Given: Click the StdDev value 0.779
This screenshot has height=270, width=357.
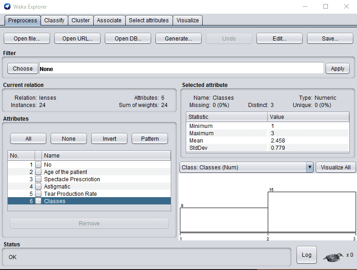Looking at the screenshot, I should coord(278,148).
